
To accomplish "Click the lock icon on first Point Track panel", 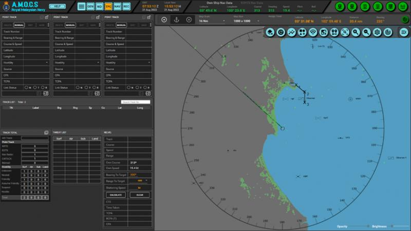I will 47,17.
